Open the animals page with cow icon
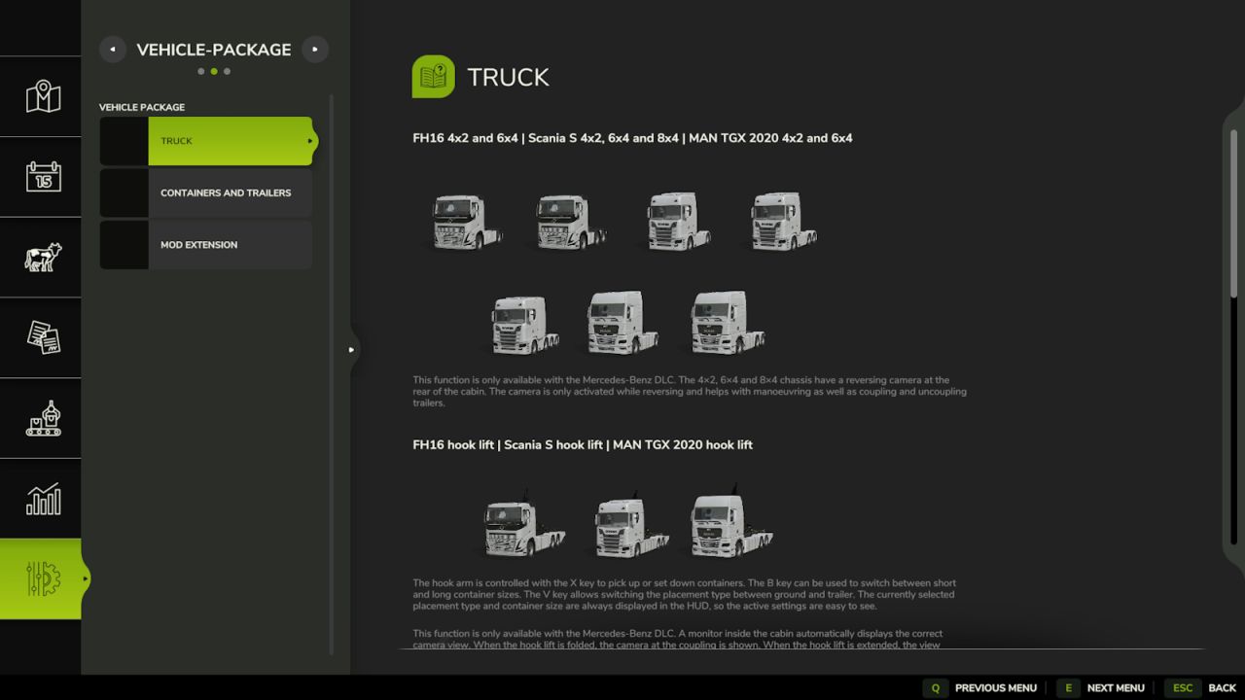Image resolution: width=1245 pixels, height=700 pixels. pyautogui.click(x=43, y=258)
